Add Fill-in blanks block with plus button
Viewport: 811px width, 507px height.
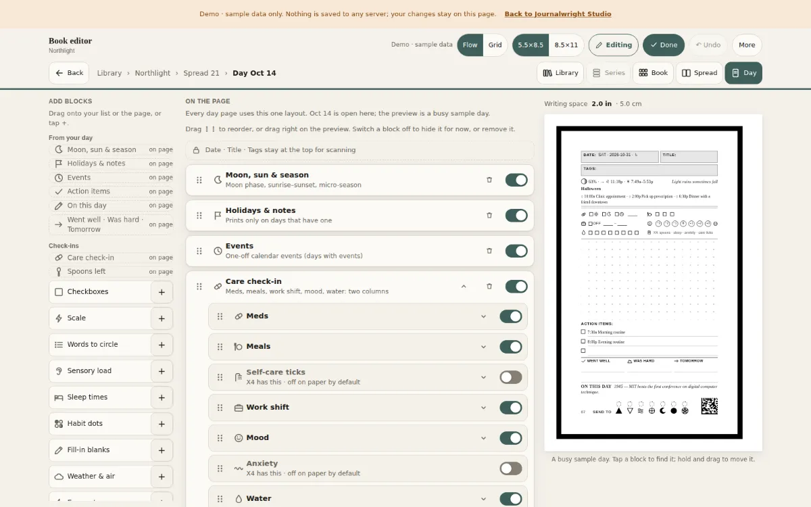coord(162,450)
